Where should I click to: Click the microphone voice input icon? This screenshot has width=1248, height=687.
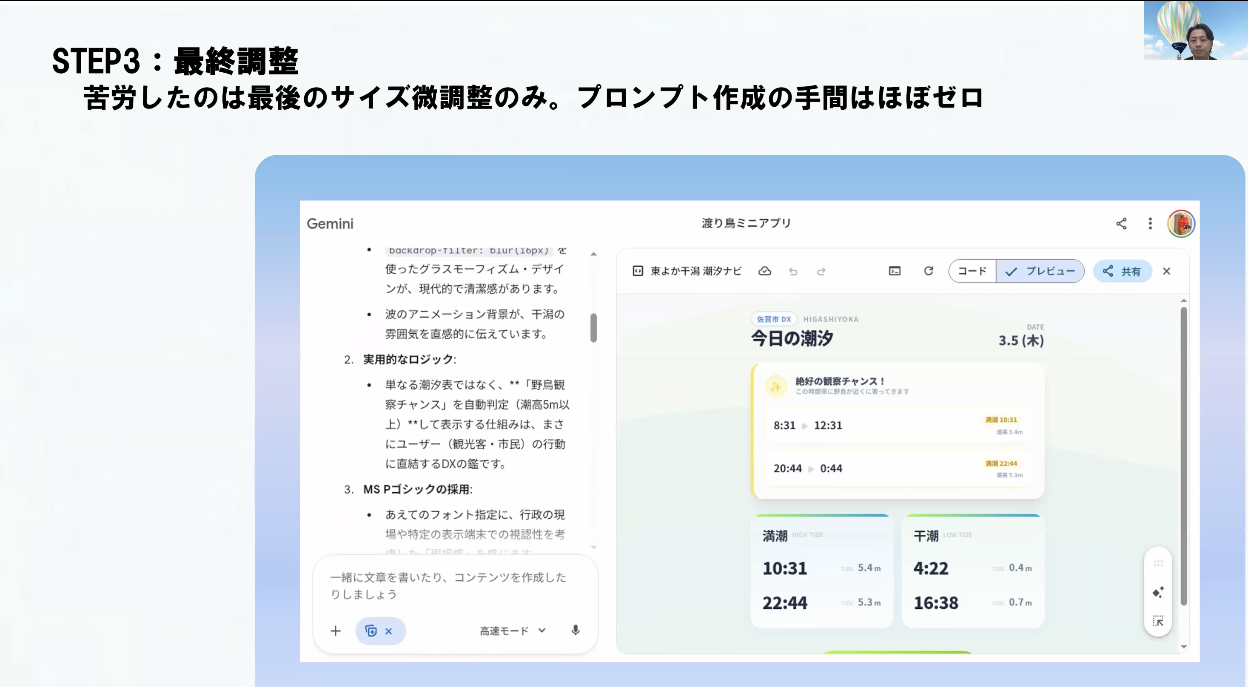(x=575, y=630)
